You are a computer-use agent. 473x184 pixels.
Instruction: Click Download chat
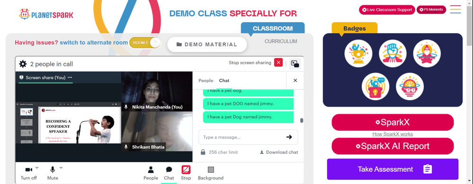pos(279,152)
